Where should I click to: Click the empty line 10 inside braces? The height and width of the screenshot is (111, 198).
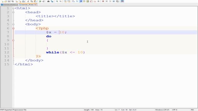click(x=106, y=44)
